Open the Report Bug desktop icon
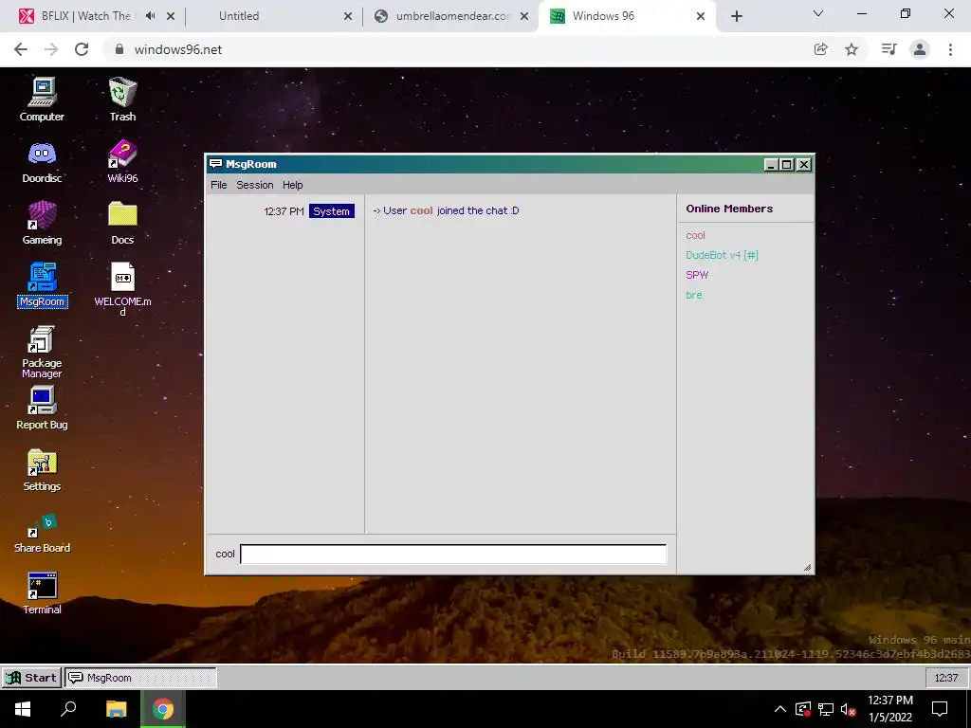 pyautogui.click(x=42, y=408)
